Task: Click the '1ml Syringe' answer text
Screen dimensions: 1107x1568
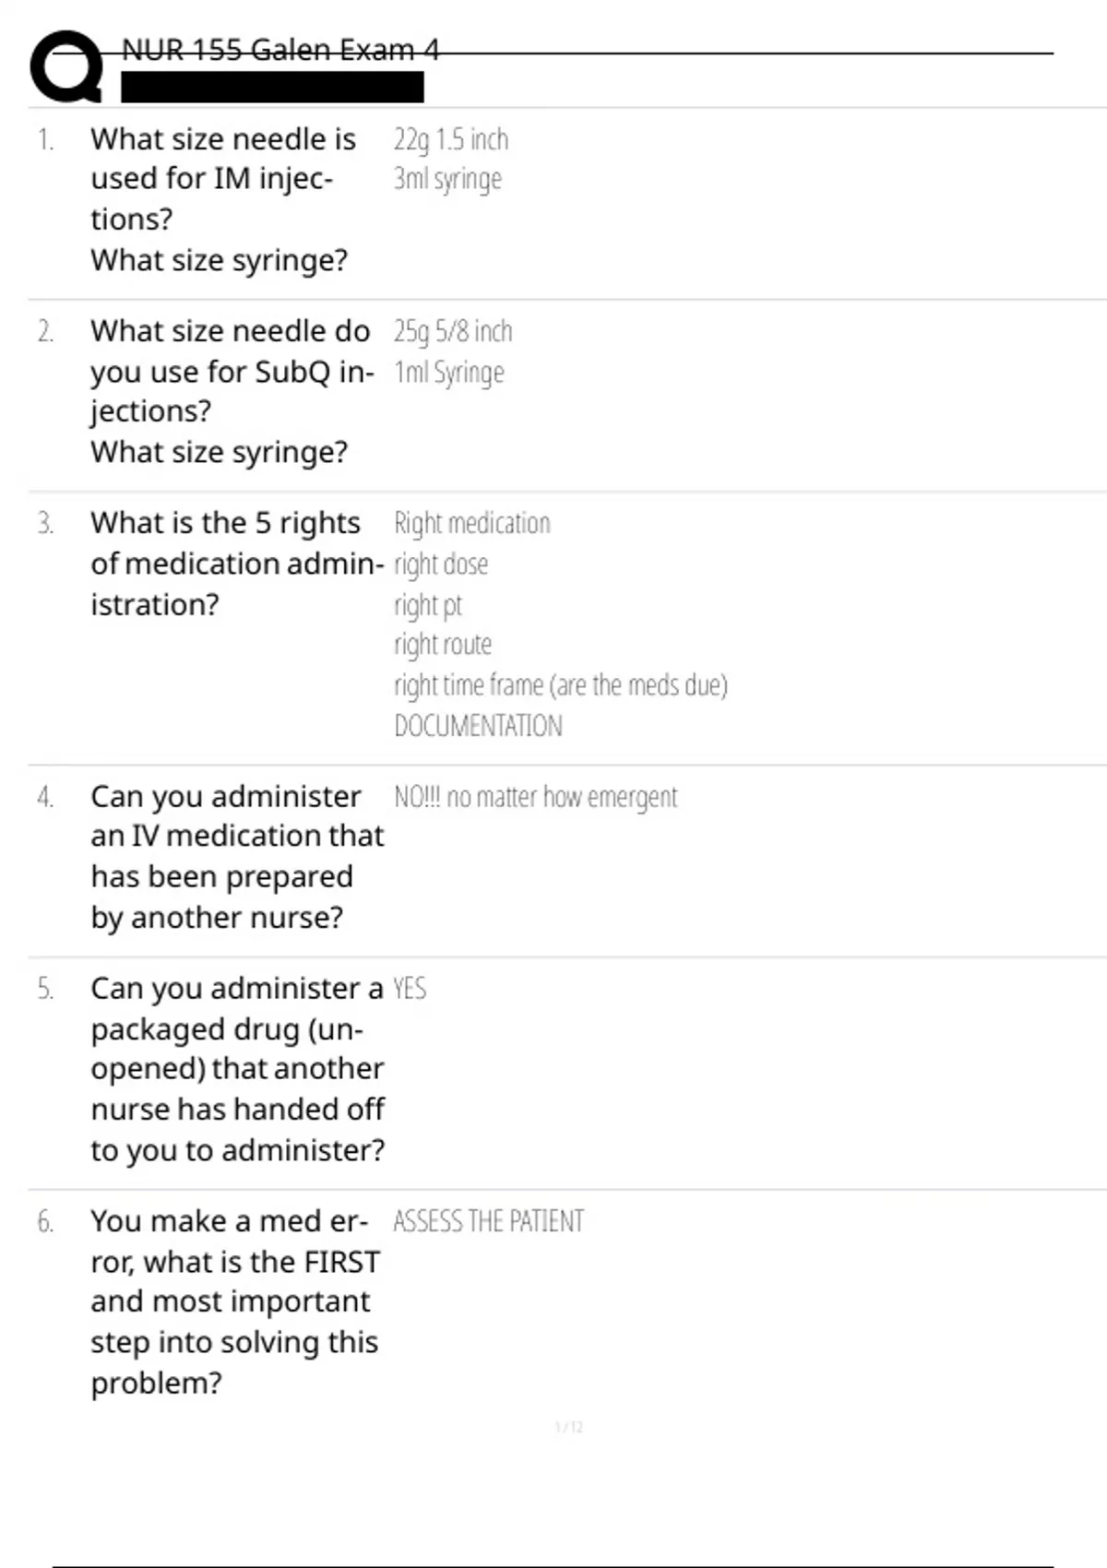Action: pos(449,373)
